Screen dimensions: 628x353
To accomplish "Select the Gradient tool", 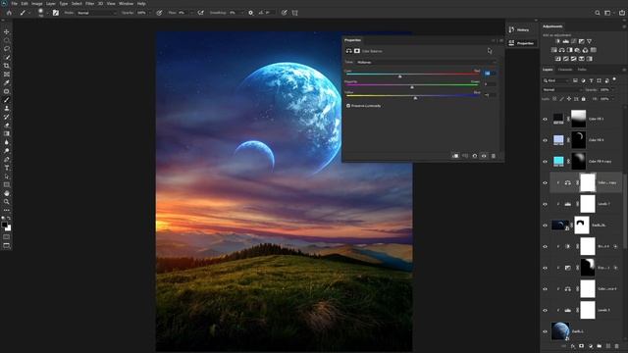I will click(7, 133).
